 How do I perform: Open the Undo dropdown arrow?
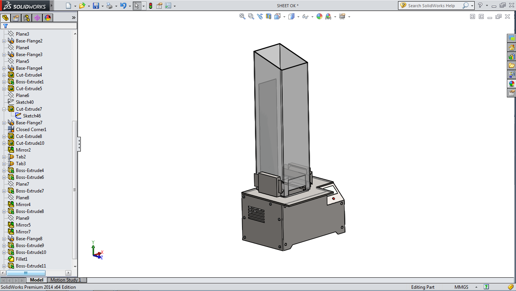(x=130, y=6)
